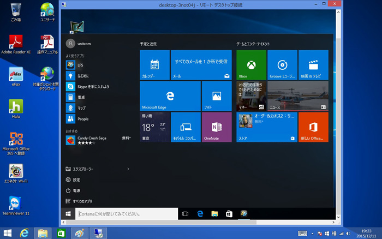Open Task View on remote taskbar
Screen dimensions: 382x239
point(185,214)
